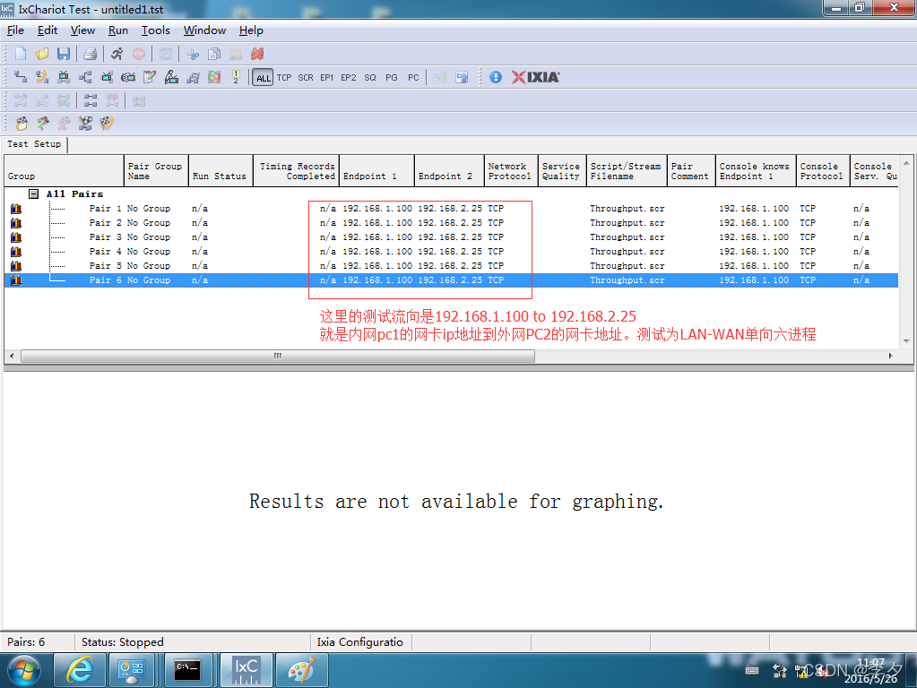This screenshot has height=688, width=917.
Task: Collapse the All Pairs tree node
Action: point(34,194)
